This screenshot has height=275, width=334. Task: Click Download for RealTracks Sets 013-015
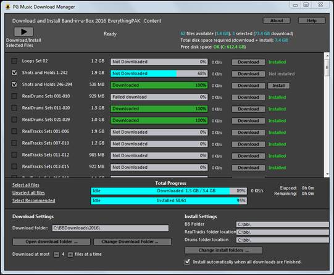pyautogui.click(x=248, y=168)
